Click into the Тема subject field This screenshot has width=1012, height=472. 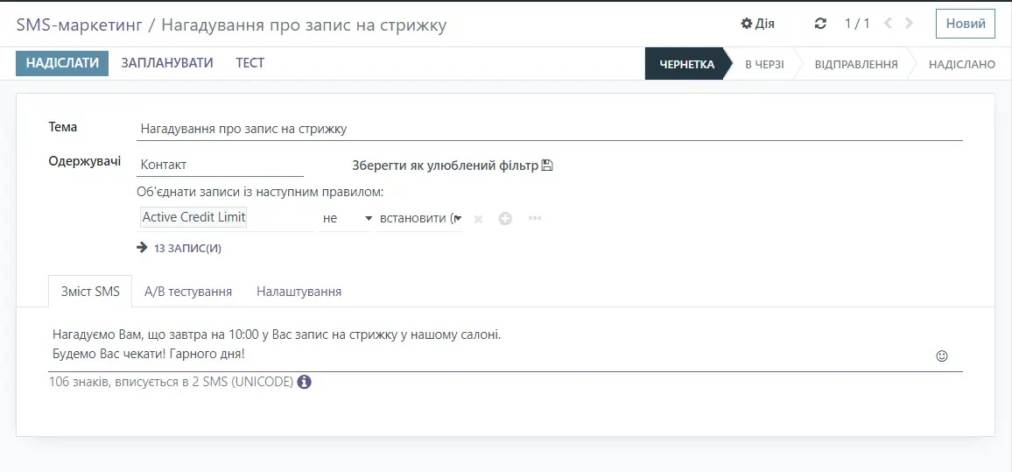click(550, 129)
